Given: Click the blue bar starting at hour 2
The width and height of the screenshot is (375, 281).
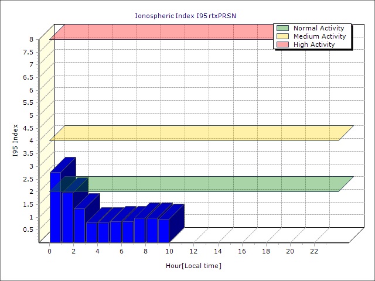Looking at the screenshot, I should (79, 225).
